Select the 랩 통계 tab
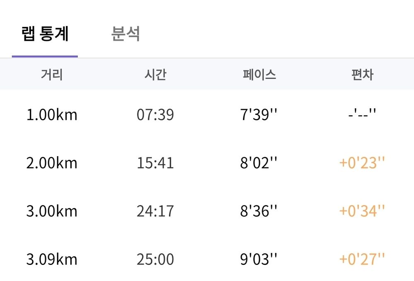The height and width of the screenshot is (281, 414). (x=45, y=34)
